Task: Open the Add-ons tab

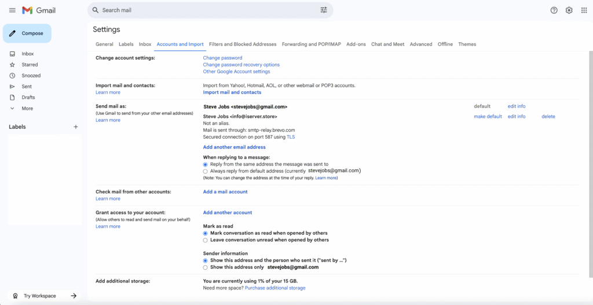Action: tap(356, 44)
